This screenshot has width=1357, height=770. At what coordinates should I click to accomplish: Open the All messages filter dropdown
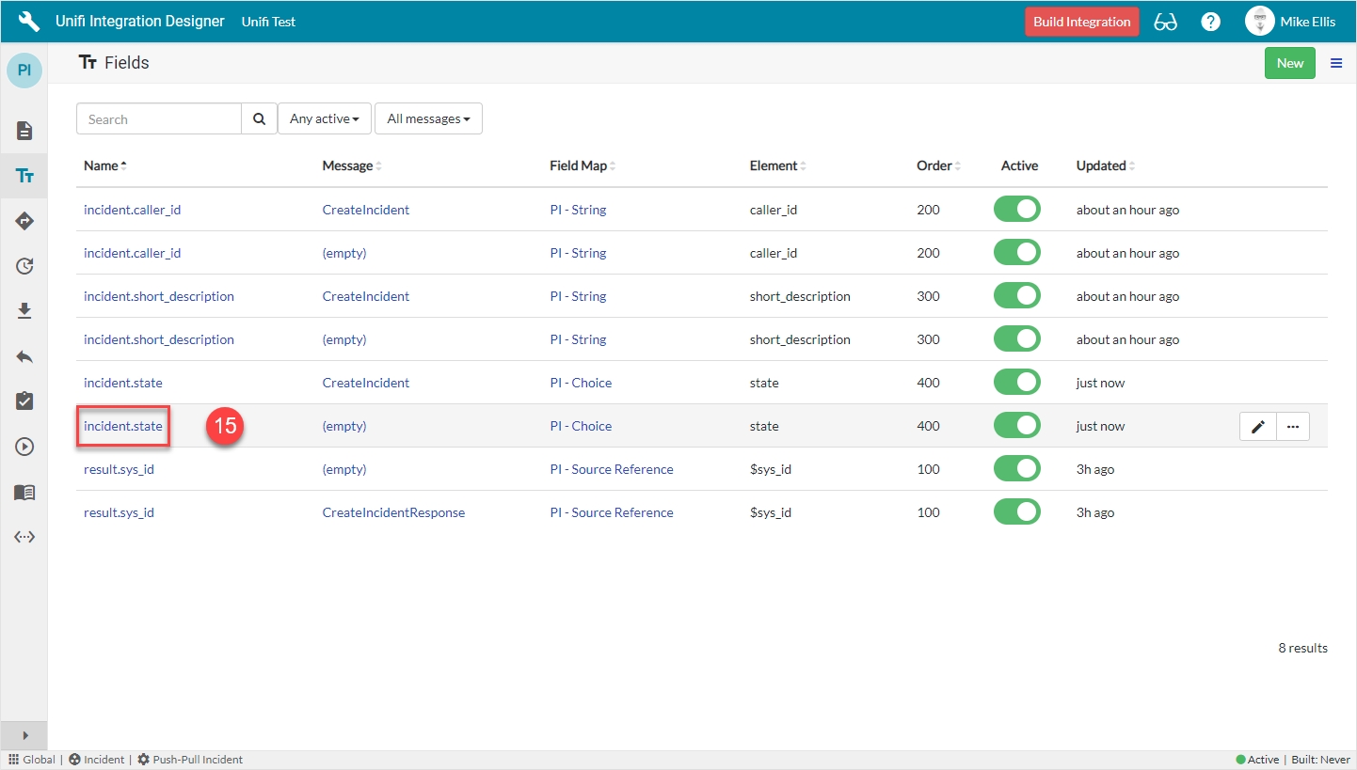(428, 119)
